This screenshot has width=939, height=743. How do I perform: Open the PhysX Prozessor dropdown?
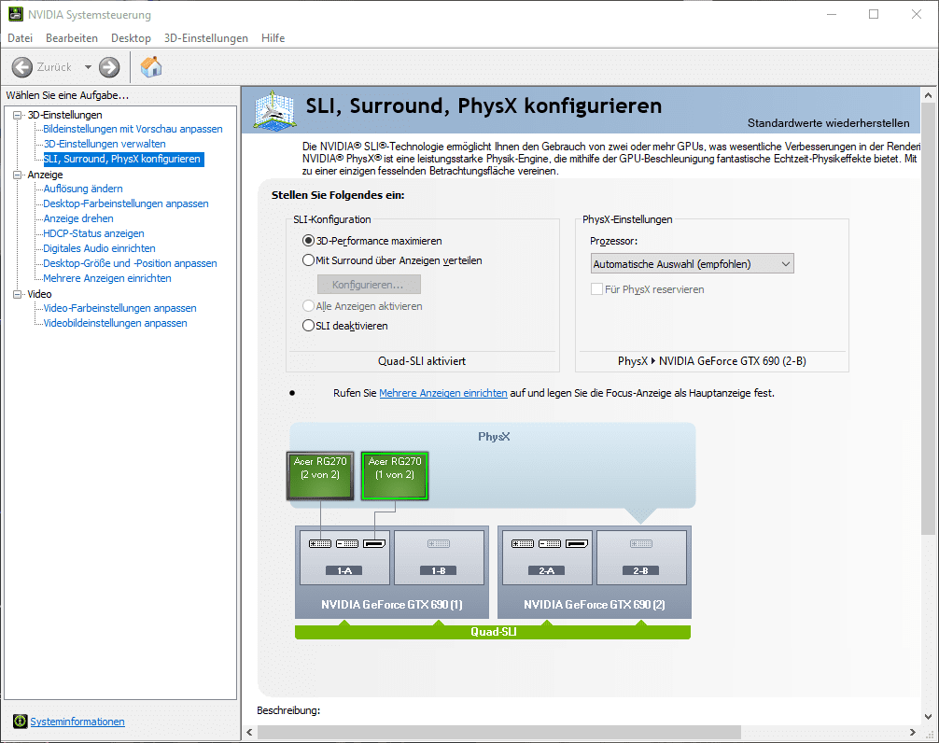click(x=693, y=264)
